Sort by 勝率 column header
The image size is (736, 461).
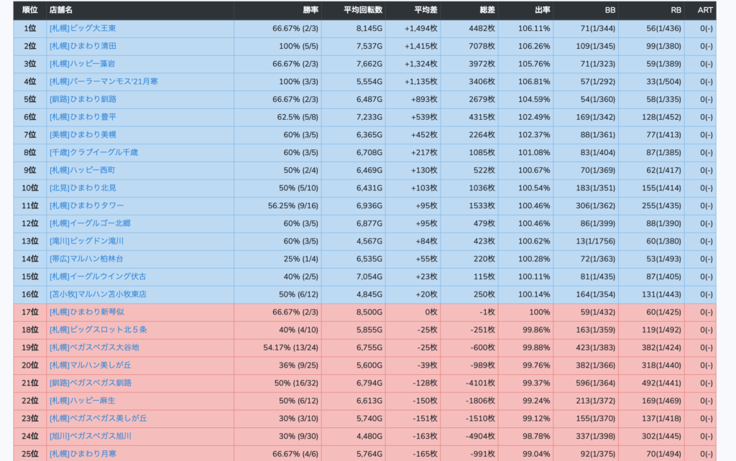[310, 10]
